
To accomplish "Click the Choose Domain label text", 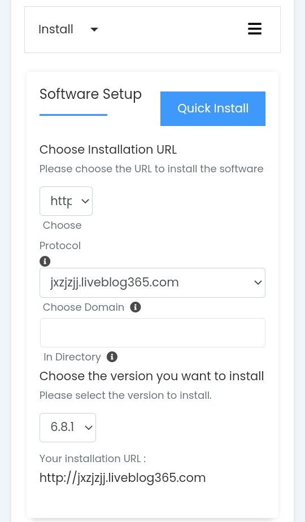I will (83, 307).
